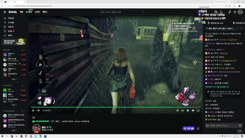This screenshot has height=138, width=245.
Task: Open the chat panel three-dot menu
Action: [243, 18]
